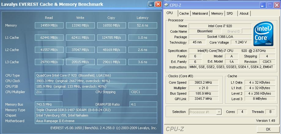This screenshot has height=134, width=281.
Task: Click L2 Cache Write value 37047 MB/s
Action: click(x=80, y=50)
